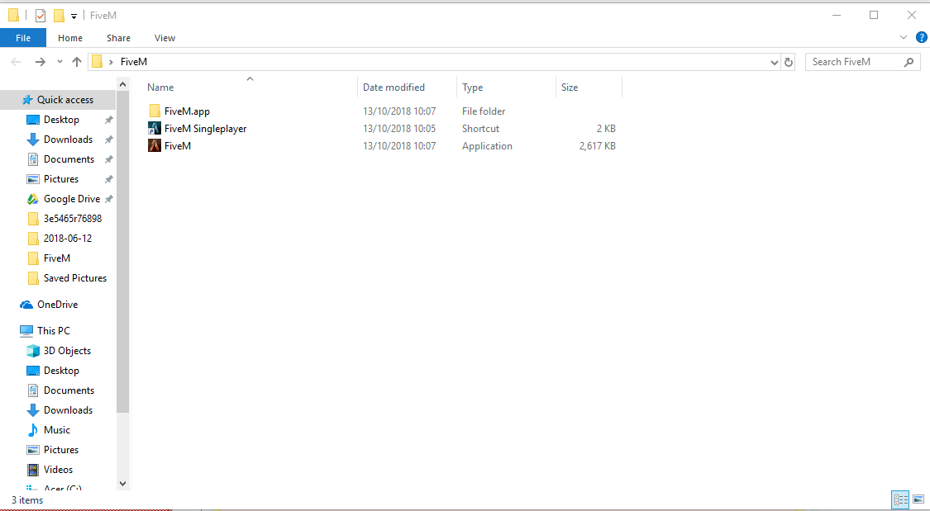Navigate back with the arrow button
The image size is (930, 511).
tap(16, 62)
